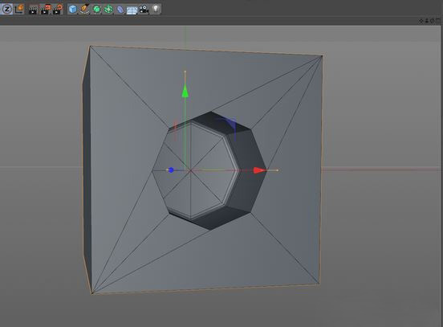Click the viewport move camera icon
This screenshot has height=327, width=443.
(x=421, y=21)
